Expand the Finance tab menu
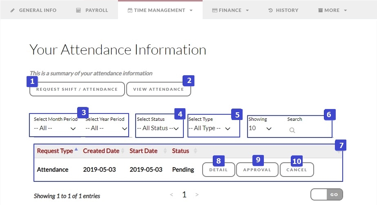This screenshot has height=205, width=377. click(x=230, y=10)
